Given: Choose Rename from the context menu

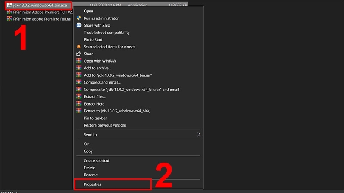Looking at the screenshot, I should [91, 175].
